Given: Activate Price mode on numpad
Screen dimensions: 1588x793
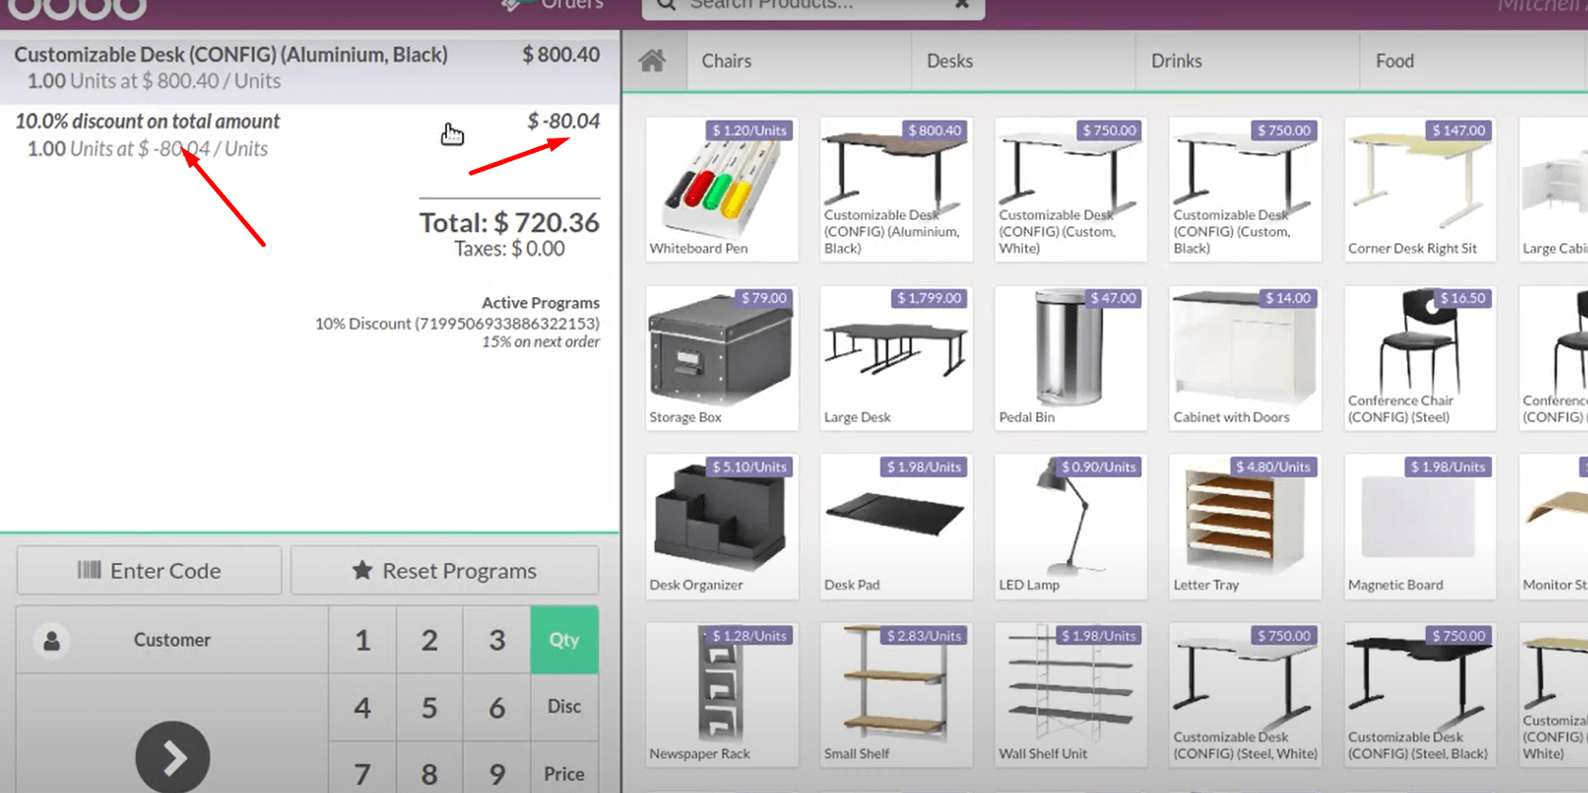Looking at the screenshot, I should tap(564, 773).
